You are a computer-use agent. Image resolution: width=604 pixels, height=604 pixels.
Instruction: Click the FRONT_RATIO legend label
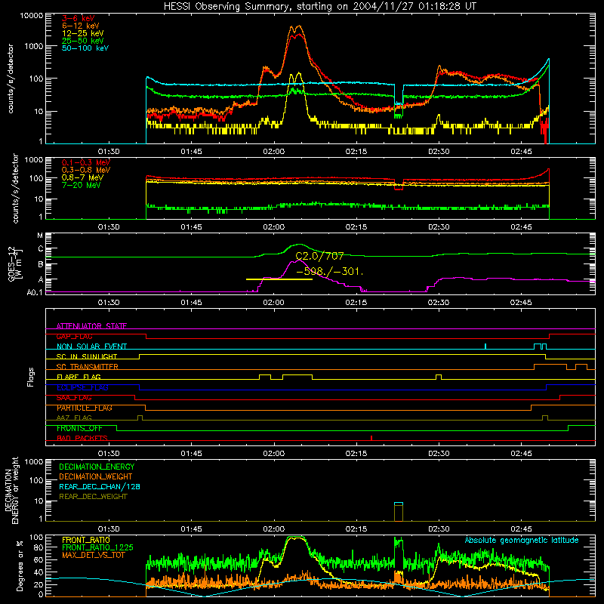[86, 540]
